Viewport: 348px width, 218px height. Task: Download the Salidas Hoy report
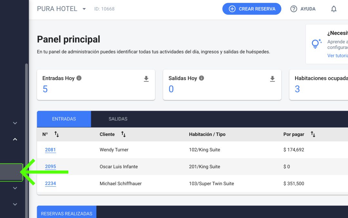[x=272, y=79]
